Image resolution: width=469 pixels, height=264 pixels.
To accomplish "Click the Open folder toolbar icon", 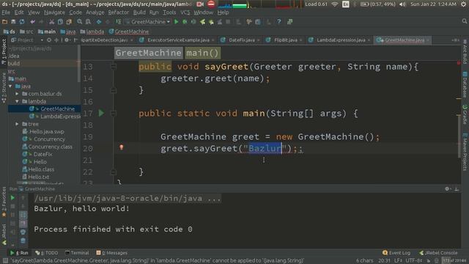I will click(x=4, y=22).
